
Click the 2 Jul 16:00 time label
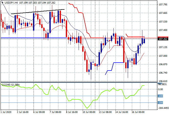[23, 112]
